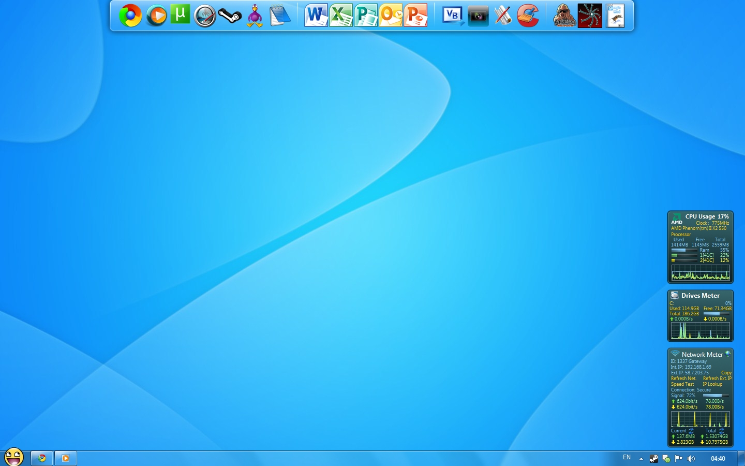Click the Drives Meter disk icon
745x466 pixels.
pos(675,295)
